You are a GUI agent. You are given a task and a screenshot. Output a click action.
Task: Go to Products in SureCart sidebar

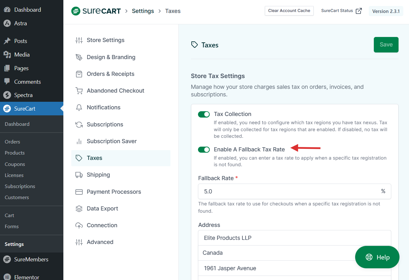[15, 153]
